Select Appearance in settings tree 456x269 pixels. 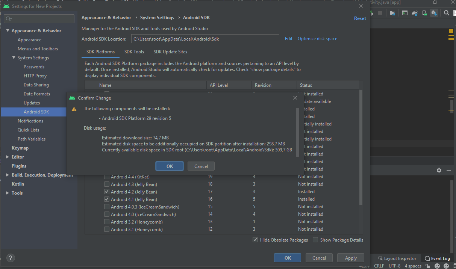29,40
